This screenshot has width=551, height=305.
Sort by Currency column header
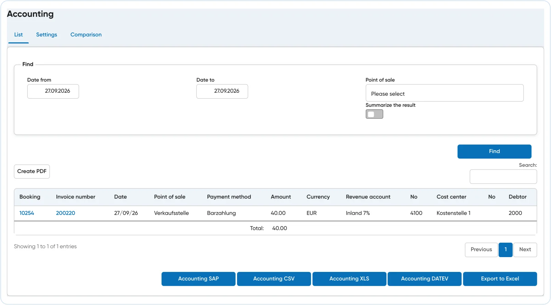[318, 197]
